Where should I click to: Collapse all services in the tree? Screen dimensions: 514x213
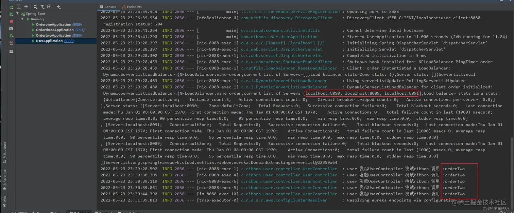[26, 7]
